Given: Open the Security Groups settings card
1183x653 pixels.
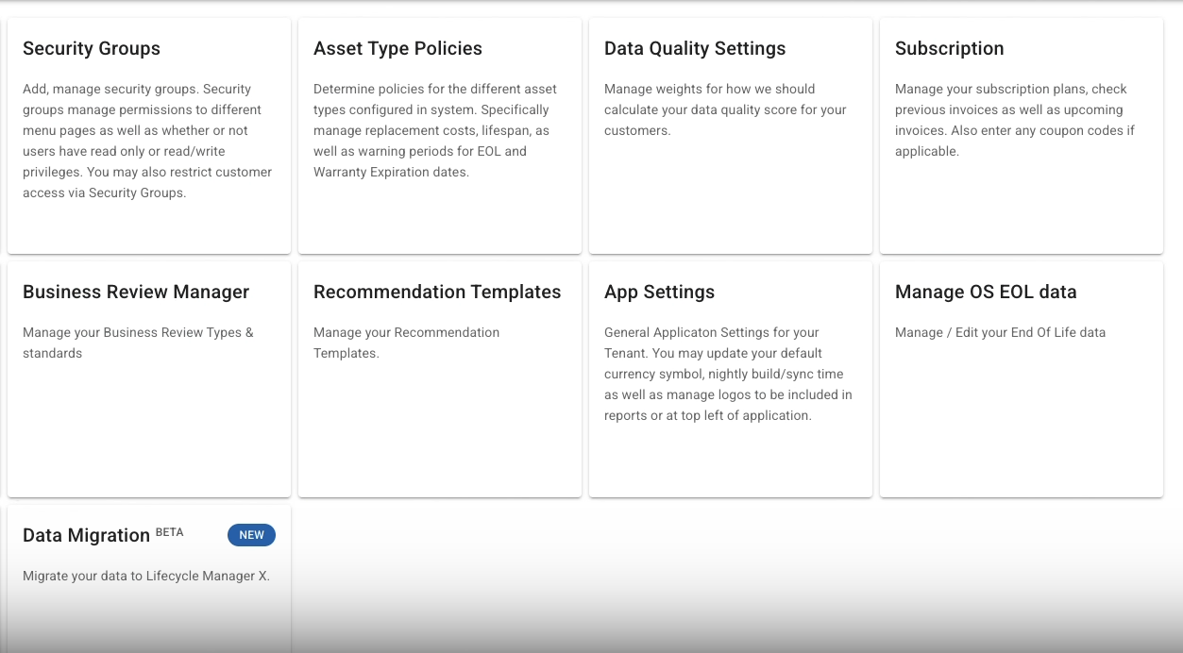Looking at the screenshot, I should tap(148, 134).
